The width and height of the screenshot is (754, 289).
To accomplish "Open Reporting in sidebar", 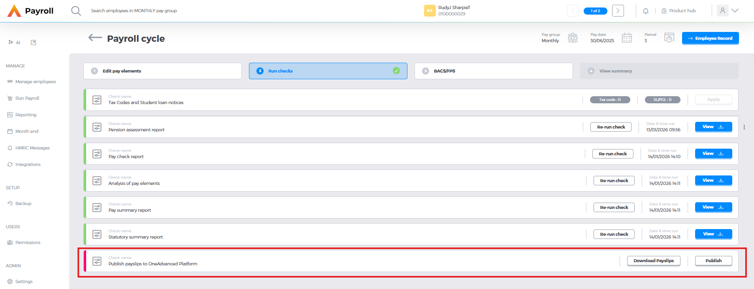I will (x=22, y=115).
